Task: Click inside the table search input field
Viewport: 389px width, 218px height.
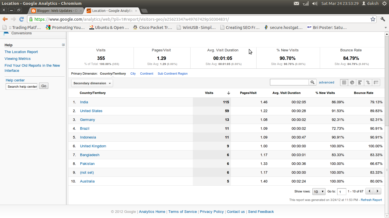Action: coord(289,82)
